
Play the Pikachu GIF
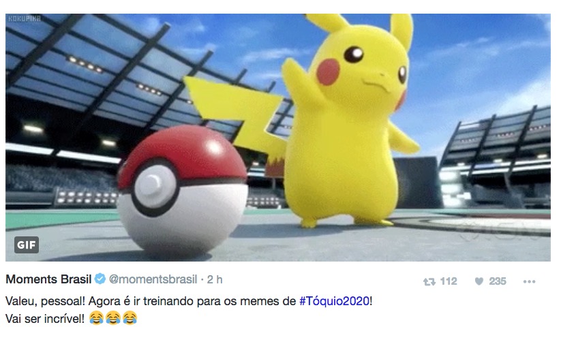pyautogui.click(x=278, y=138)
